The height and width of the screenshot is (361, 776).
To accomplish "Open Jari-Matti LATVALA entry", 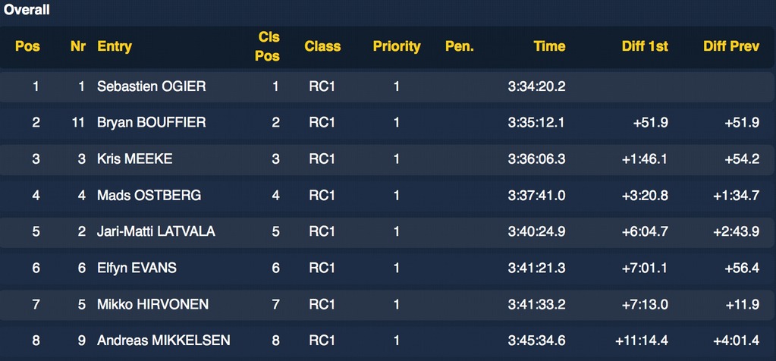I will 156,231.
